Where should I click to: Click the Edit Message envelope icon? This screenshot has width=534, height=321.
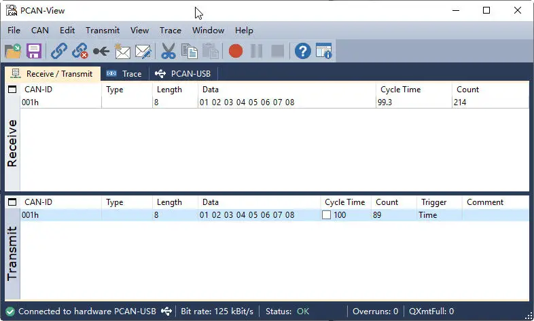click(143, 52)
